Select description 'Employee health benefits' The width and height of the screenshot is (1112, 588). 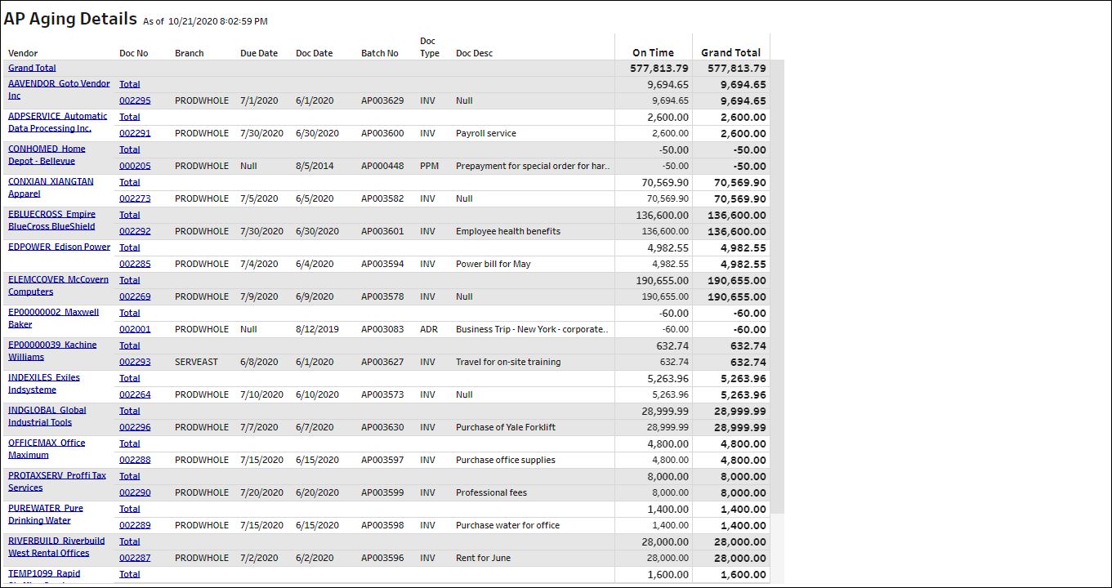pos(508,231)
